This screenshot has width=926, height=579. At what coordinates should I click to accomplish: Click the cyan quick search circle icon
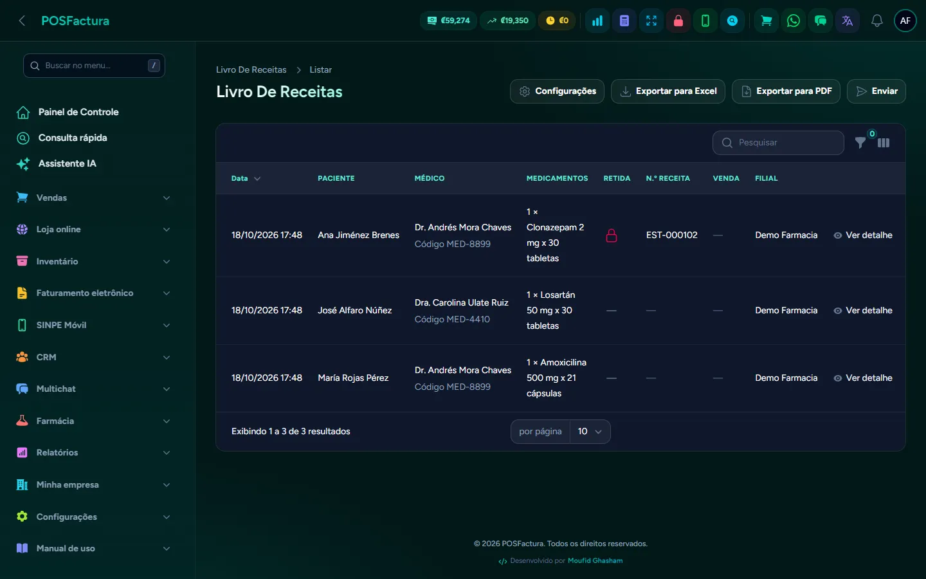click(732, 21)
